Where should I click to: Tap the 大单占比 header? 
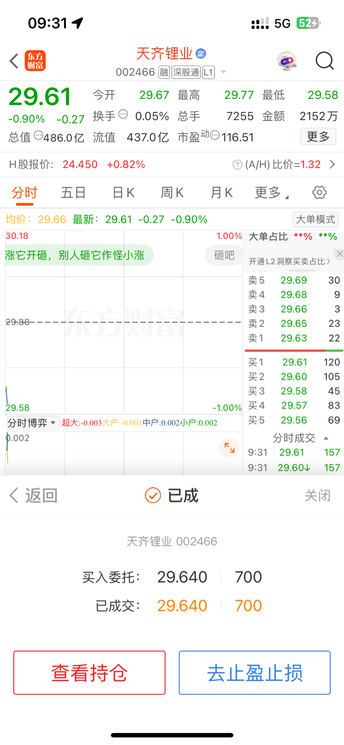click(268, 237)
